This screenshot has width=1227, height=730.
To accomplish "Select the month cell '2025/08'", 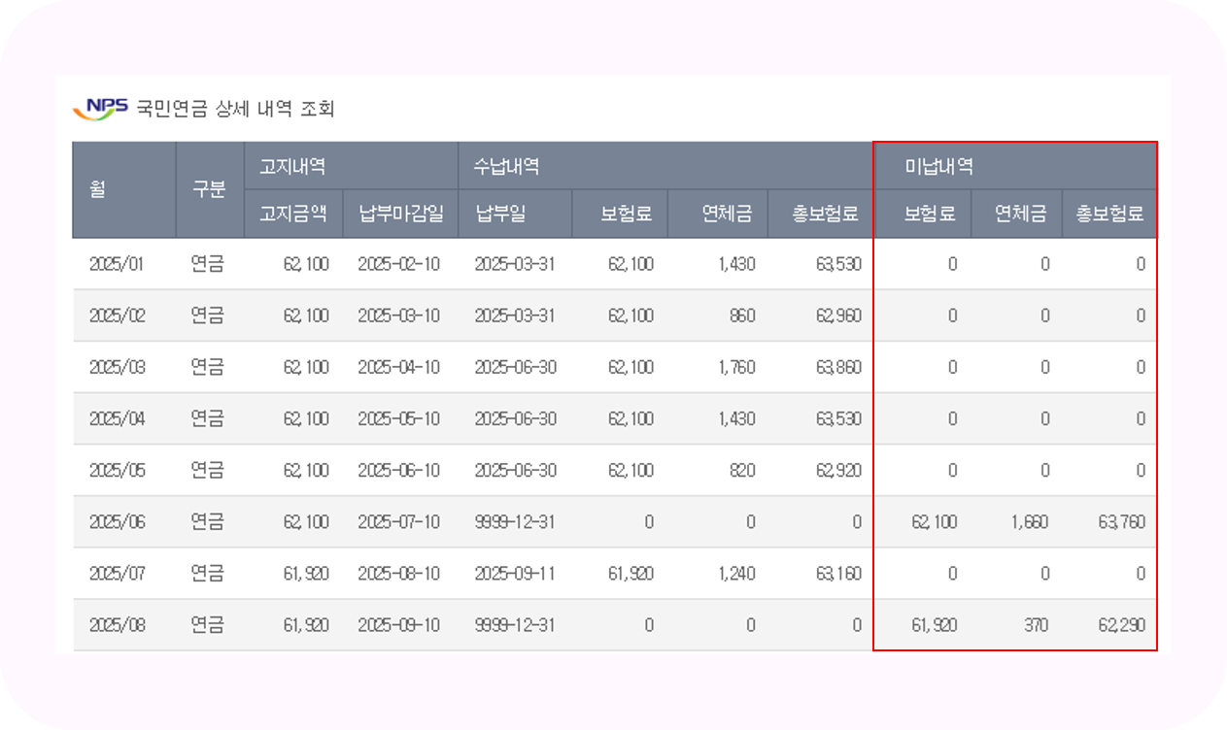I will pyautogui.click(x=118, y=624).
